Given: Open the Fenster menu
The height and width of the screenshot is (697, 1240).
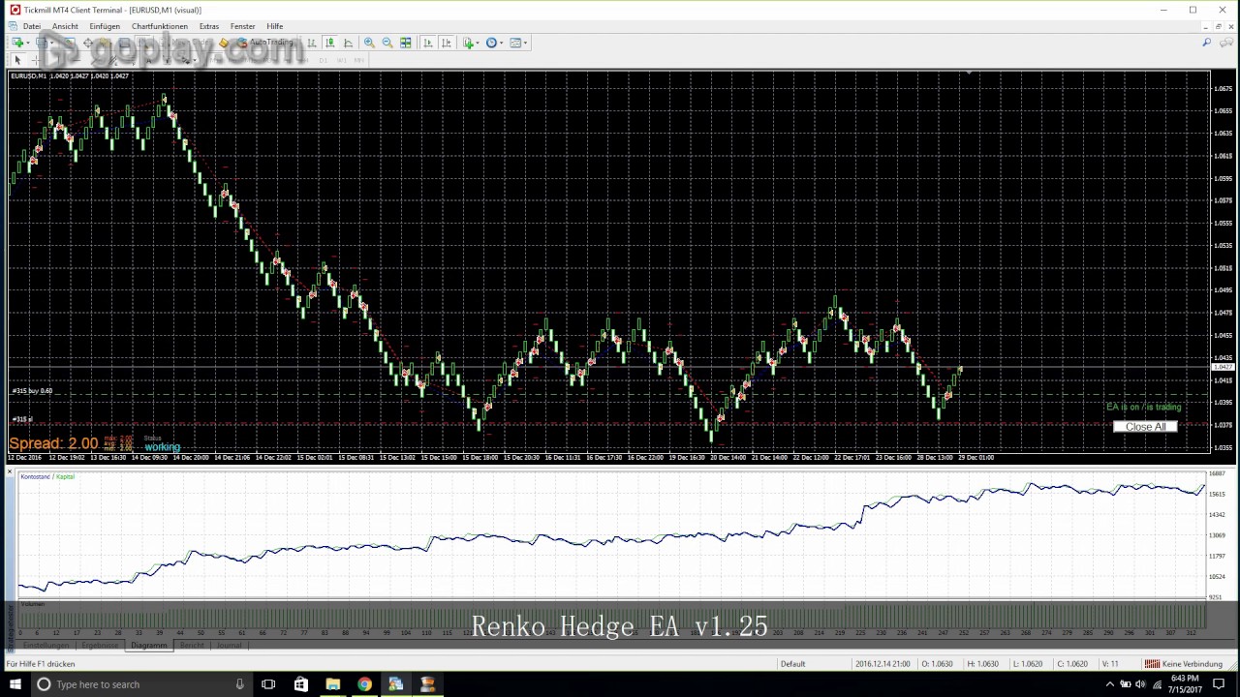Looking at the screenshot, I should [x=243, y=26].
